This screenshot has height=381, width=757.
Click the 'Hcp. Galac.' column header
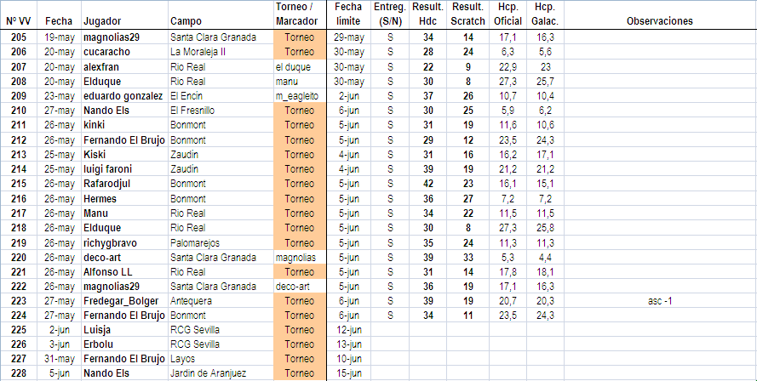[x=544, y=14]
